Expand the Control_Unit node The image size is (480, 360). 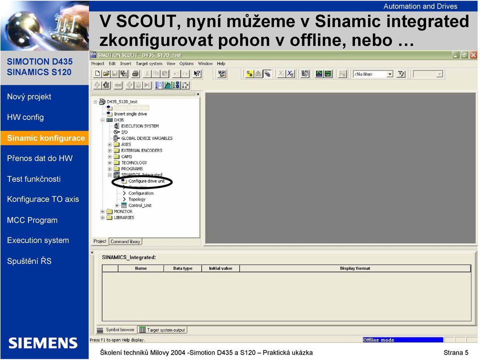click(117, 205)
